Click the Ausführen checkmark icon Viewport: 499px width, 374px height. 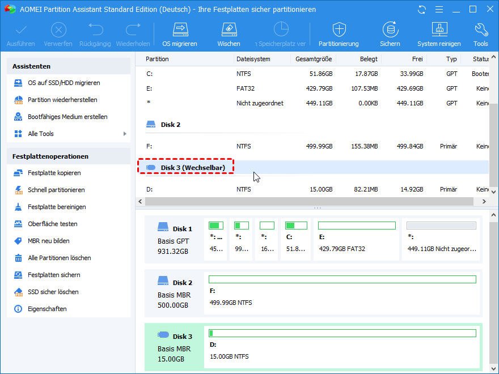22,30
